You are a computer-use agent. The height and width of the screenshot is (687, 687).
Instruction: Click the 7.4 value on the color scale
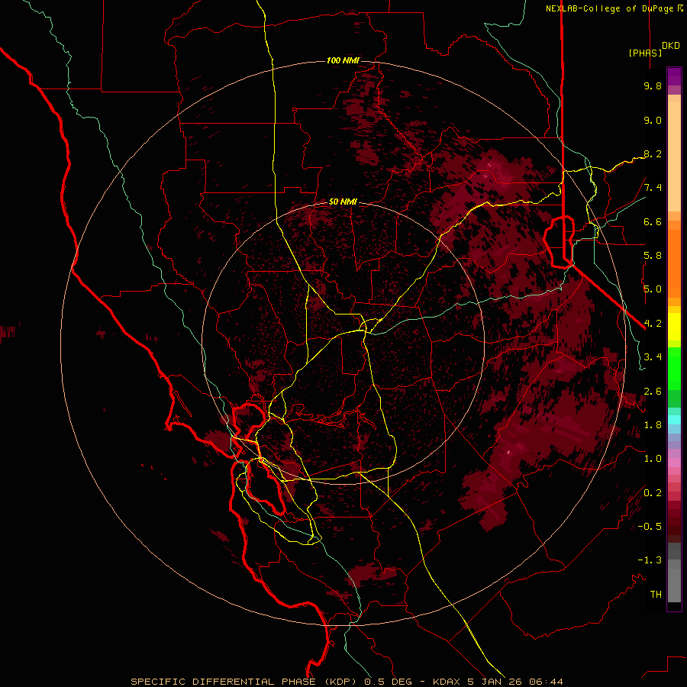click(x=653, y=188)
